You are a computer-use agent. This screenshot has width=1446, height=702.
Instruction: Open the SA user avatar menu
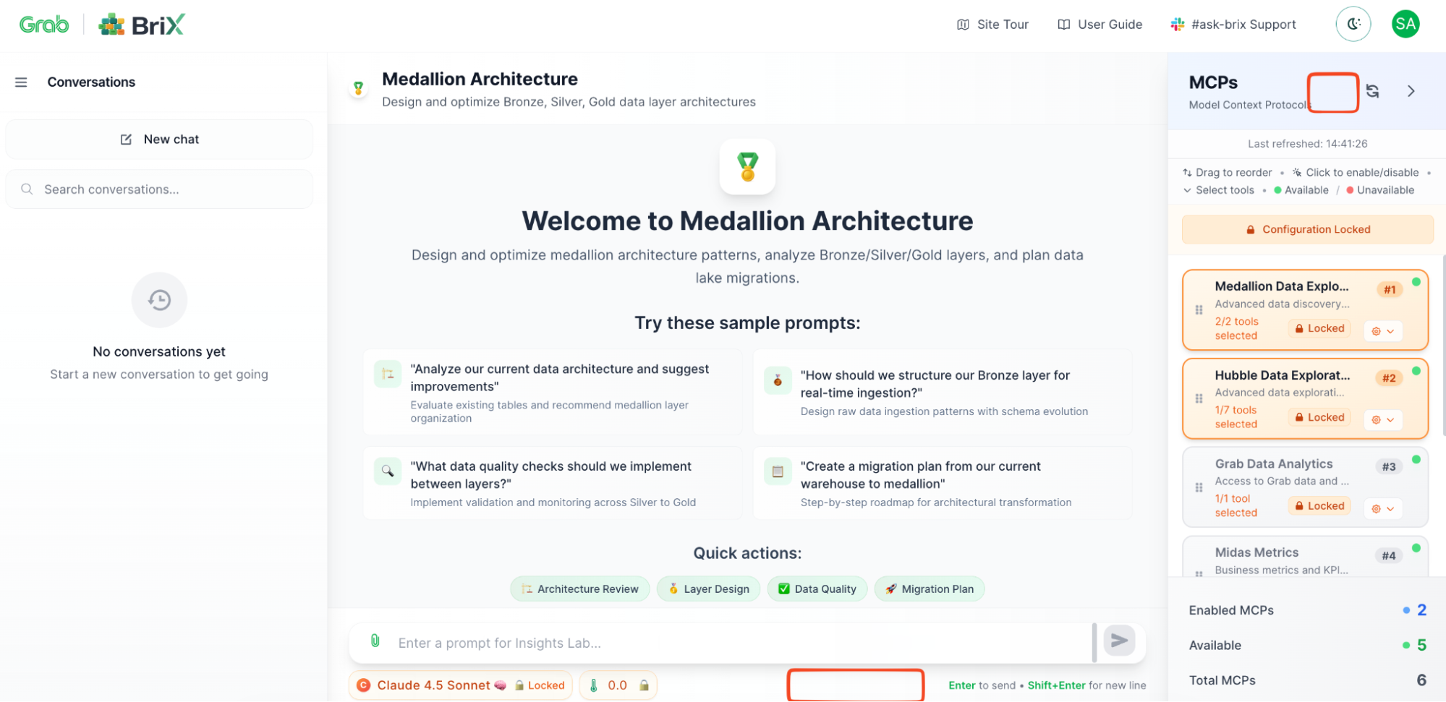pos(1405,25)
